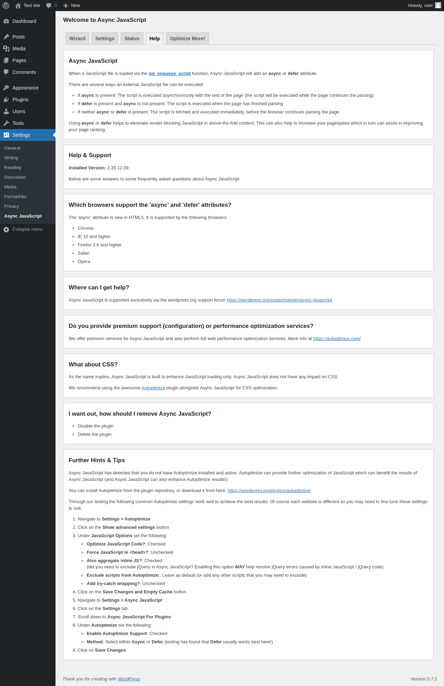Open Permalinks settings submenu item

(x=15, y=197)
